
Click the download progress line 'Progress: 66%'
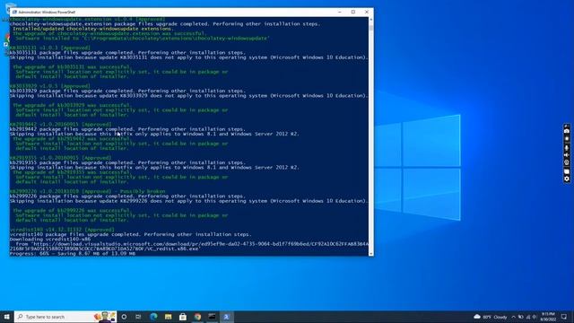click(x=73, y=253)
